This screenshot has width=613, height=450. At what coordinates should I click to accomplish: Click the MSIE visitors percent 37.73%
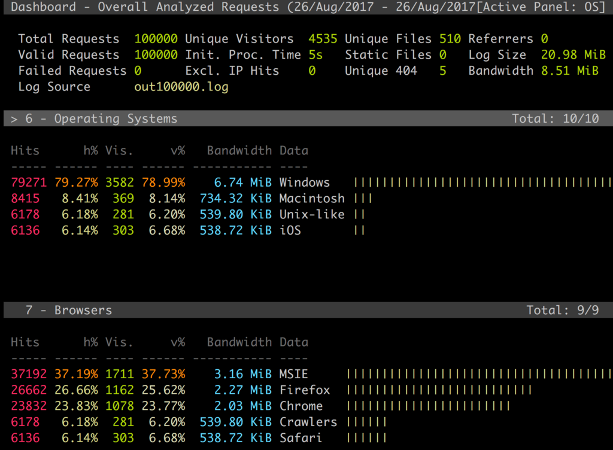pos(163,374)
